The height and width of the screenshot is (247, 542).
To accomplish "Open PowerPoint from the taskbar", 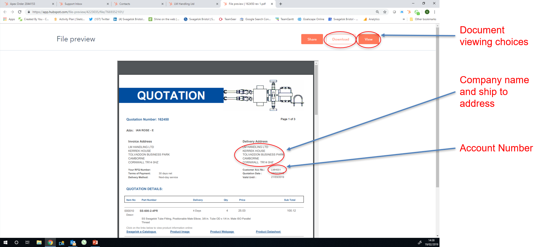I will (x=95, y=243).
